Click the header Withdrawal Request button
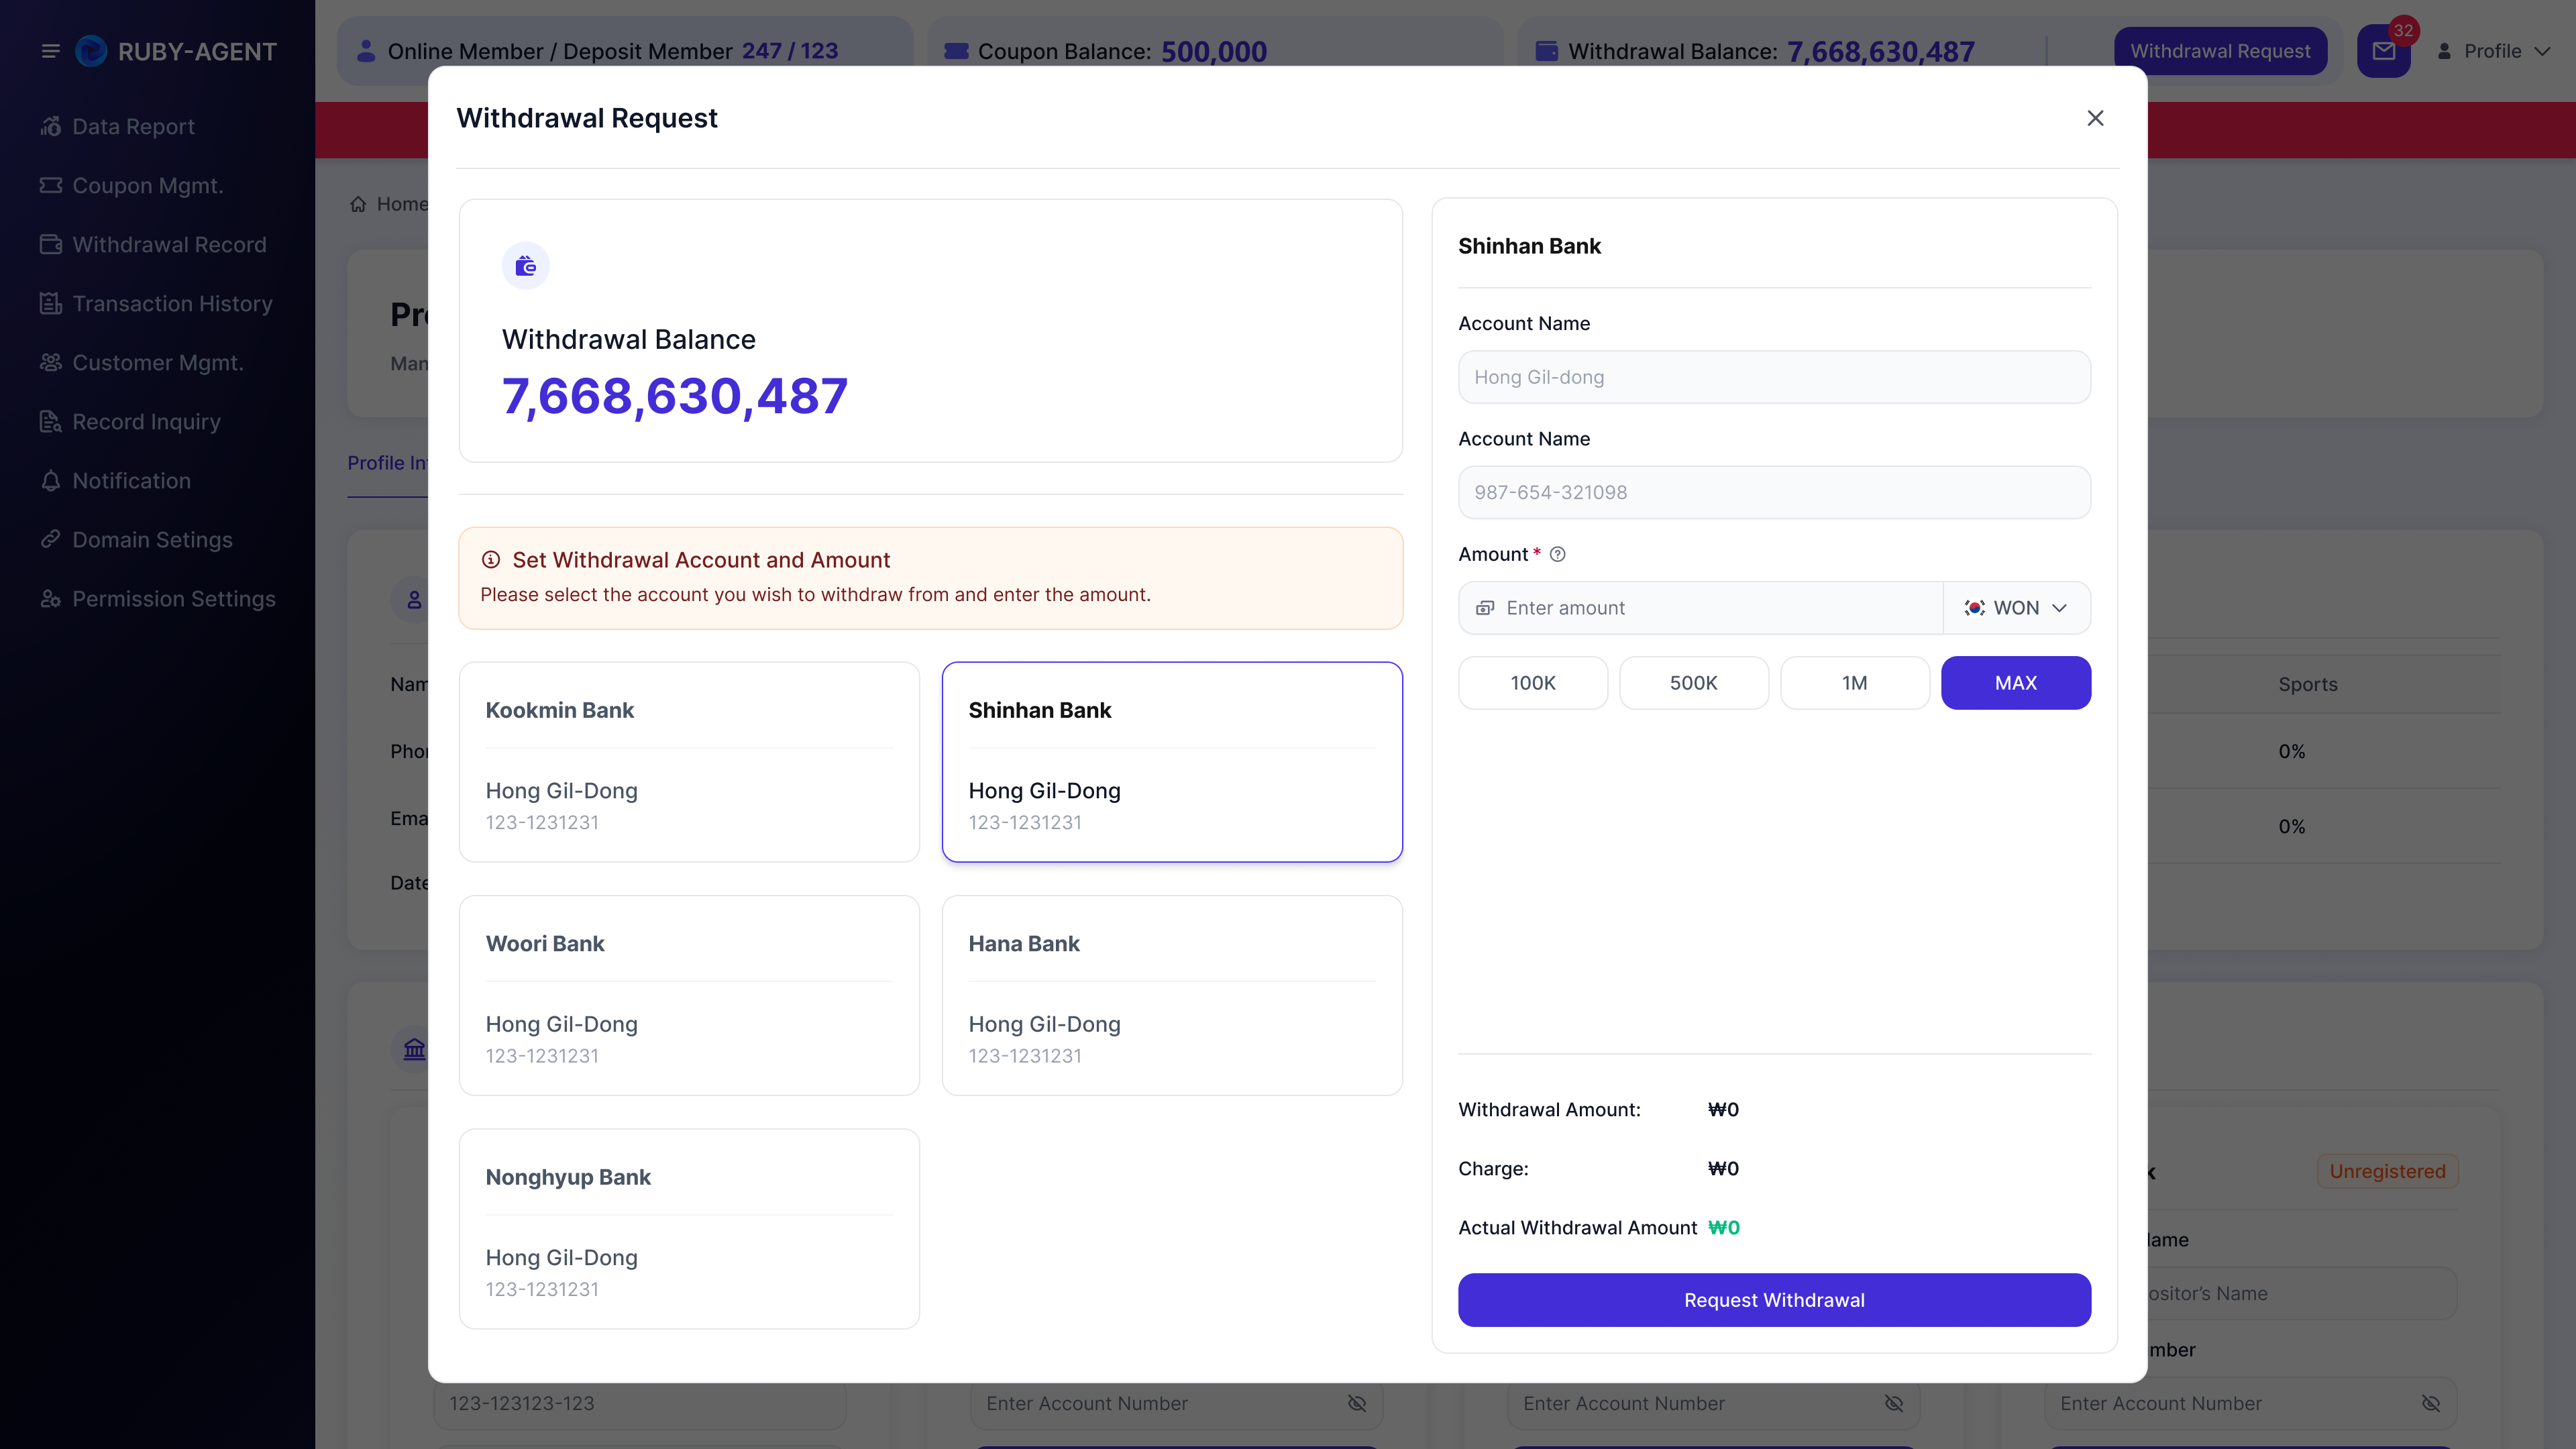Image resolution: width=2576 pixels, height=1449 pixels. [x=2220, y=51]
